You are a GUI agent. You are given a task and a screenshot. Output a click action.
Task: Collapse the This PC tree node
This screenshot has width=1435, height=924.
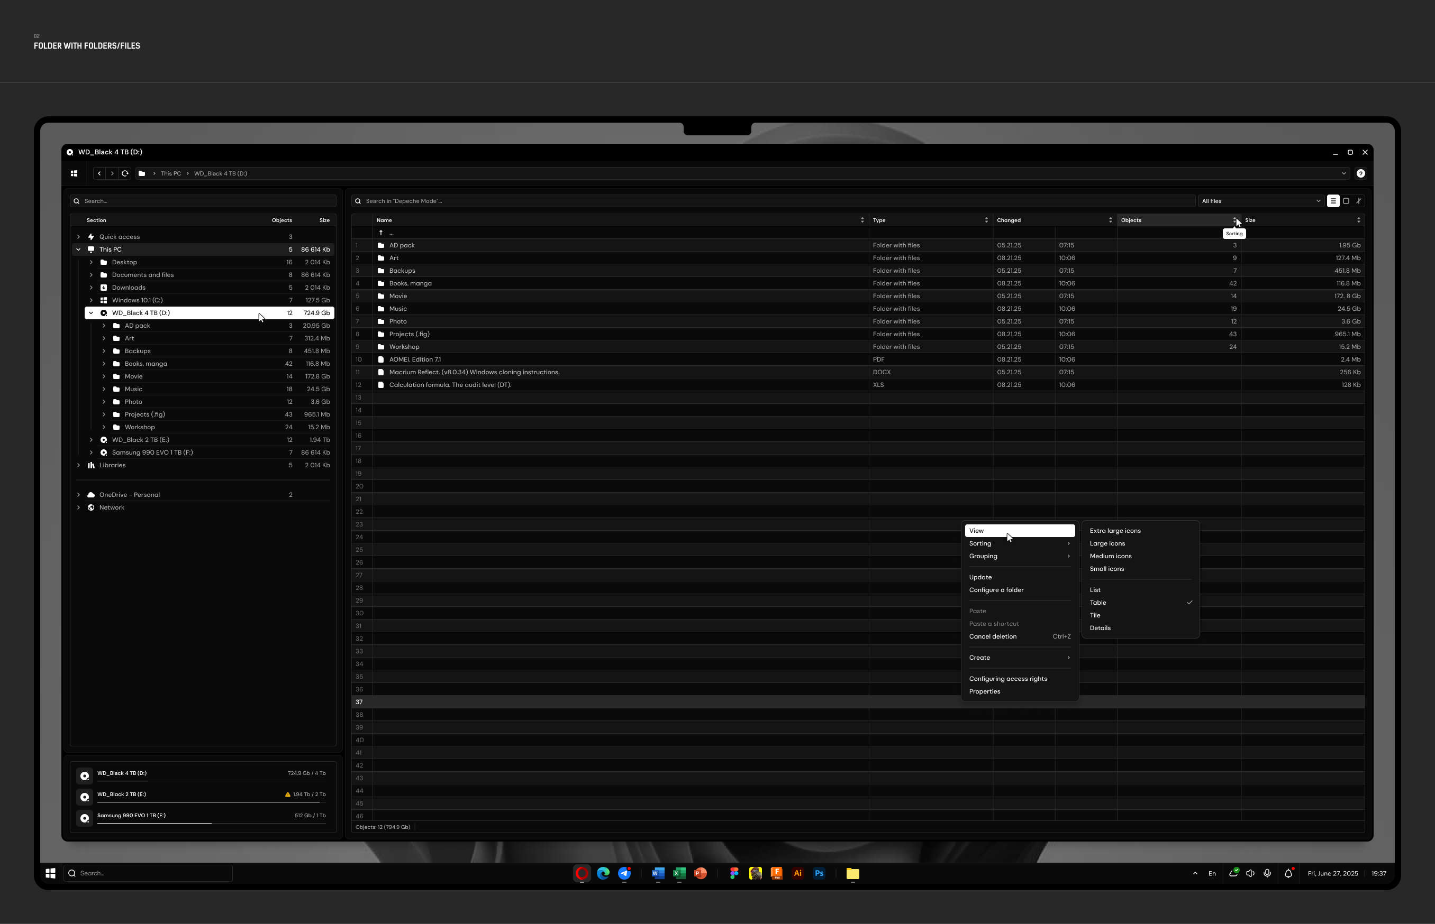pyautogui.click(x=79, y=249)
